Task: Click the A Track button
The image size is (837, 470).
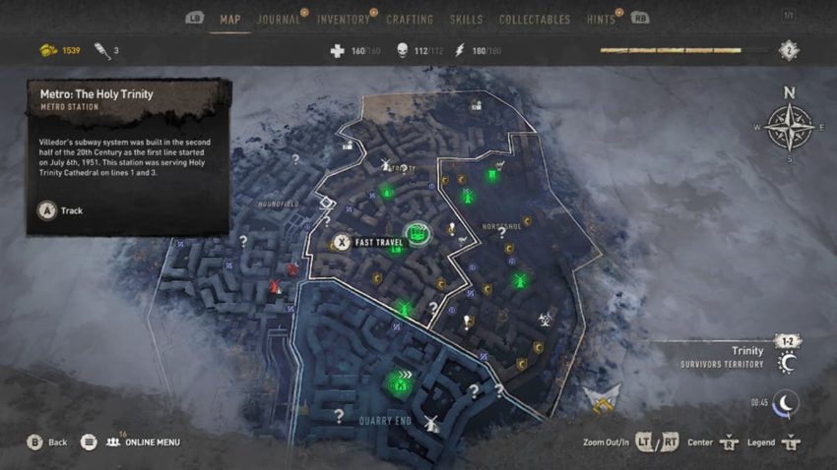Action: tap(60, 210)
